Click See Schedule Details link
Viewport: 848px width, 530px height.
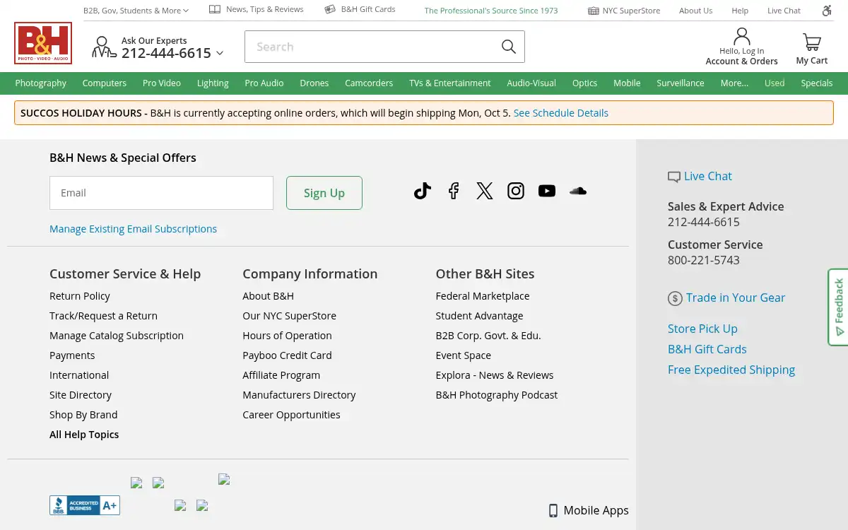point(561,113)
